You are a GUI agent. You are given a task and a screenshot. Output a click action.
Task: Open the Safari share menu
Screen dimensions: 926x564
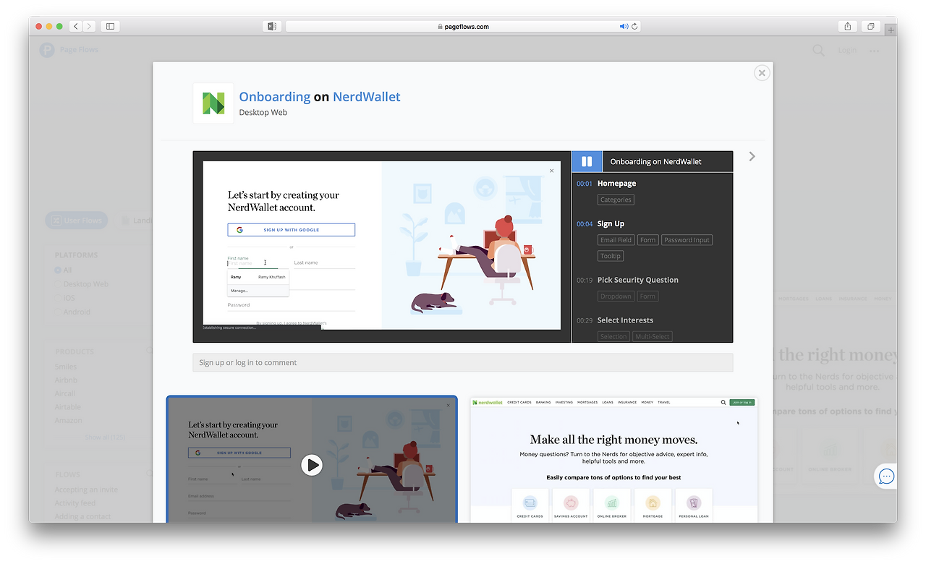pos(848,26)
